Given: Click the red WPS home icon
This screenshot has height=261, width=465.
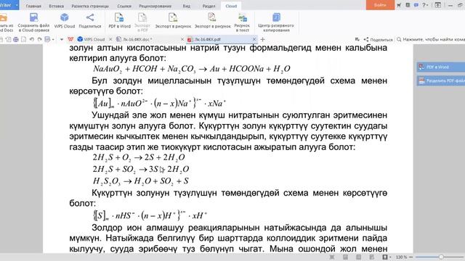Looking at the screenshot, I should (70, 39).
